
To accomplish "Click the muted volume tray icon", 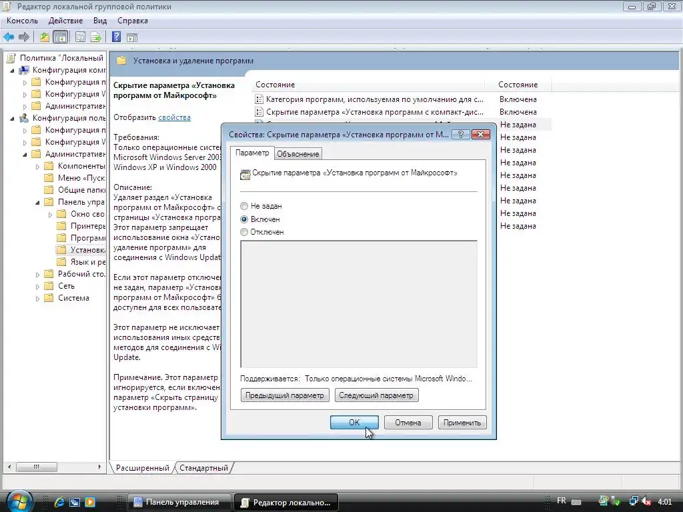I will pyautogui.click(x=646, y=501).
